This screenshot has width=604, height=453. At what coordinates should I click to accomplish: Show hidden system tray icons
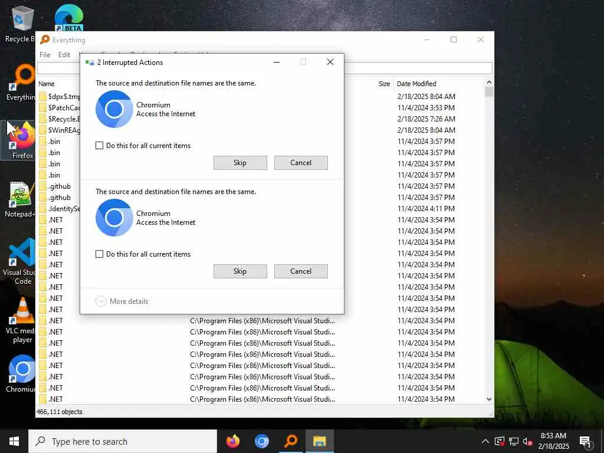485,441
